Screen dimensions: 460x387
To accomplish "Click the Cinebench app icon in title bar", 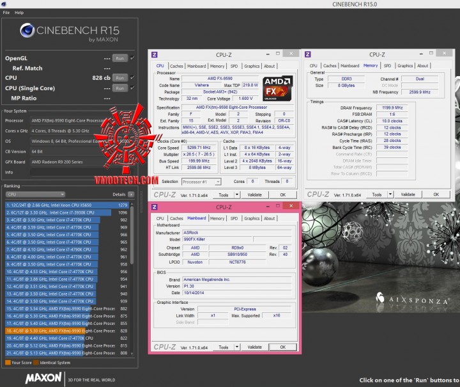I will (4, 4).
